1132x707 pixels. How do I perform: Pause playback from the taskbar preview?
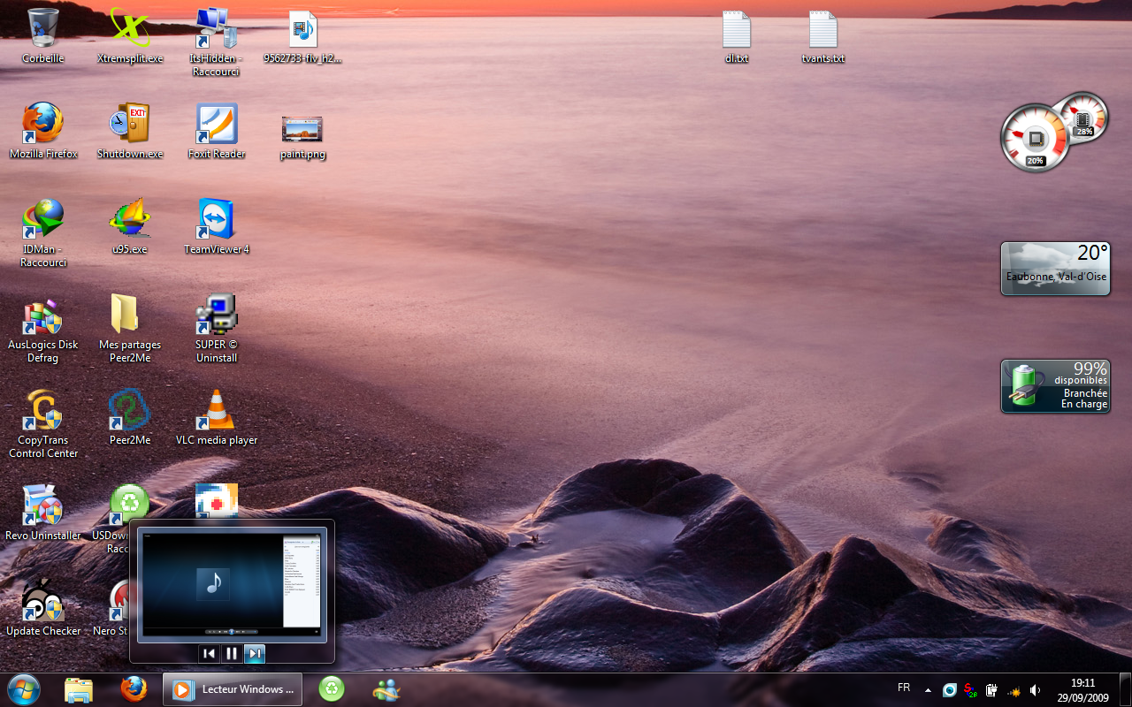232,653
